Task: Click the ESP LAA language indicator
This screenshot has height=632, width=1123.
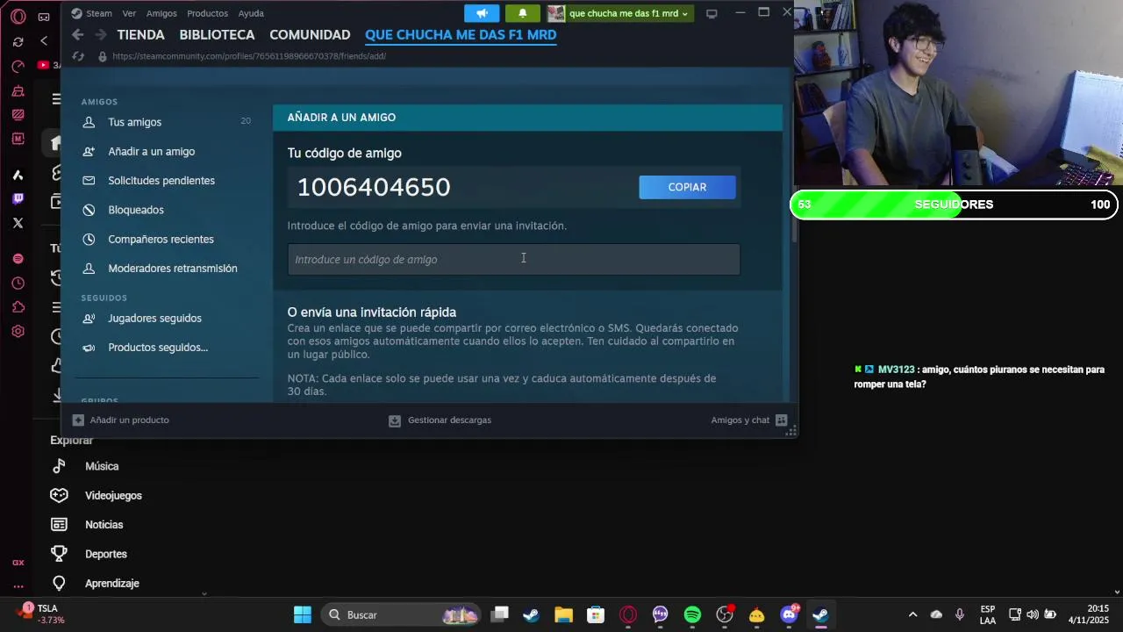Action: click(988, 614)
